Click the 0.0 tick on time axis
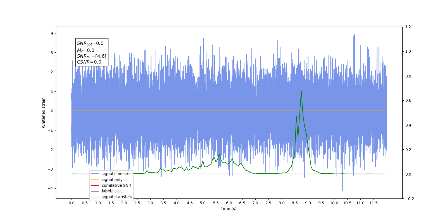 point(72,203)
